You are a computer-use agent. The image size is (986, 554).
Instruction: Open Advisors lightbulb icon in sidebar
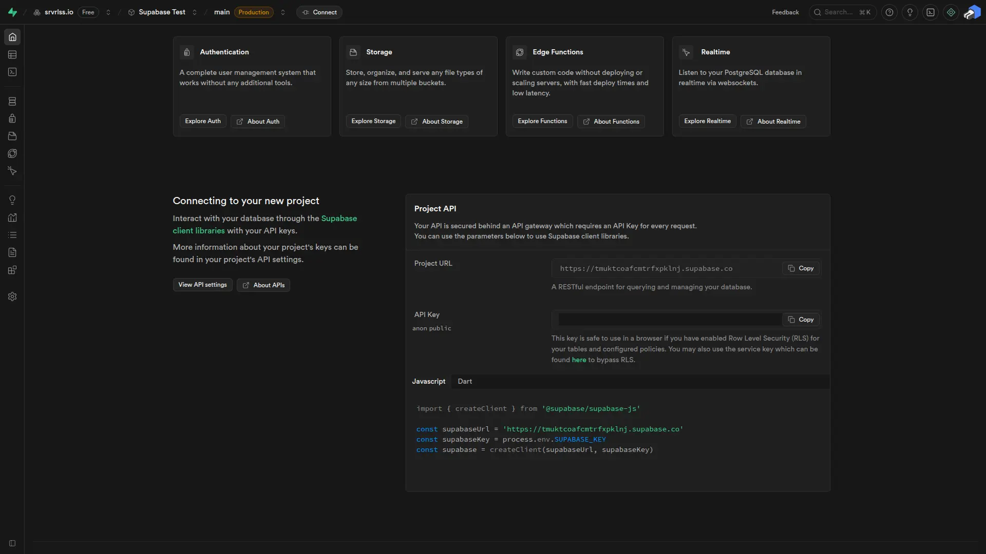point(12,200)
